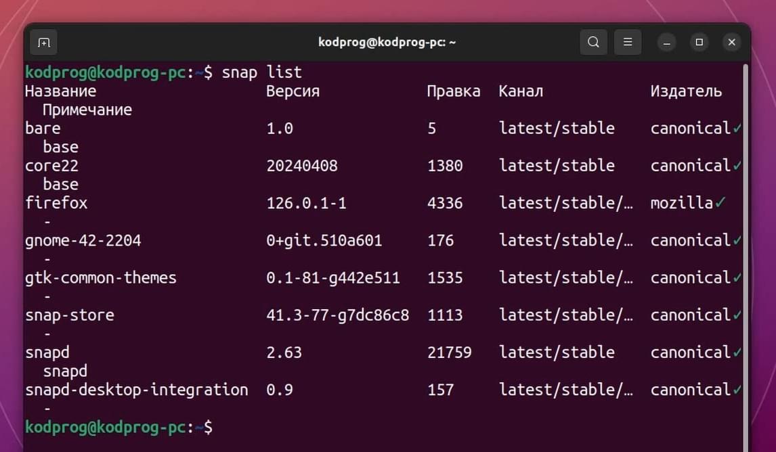Viewport: 776px width, 452px height.
Task: Click the verified checkmark beside mozilla
Action: pyautogui.click(x=720, y=202)
